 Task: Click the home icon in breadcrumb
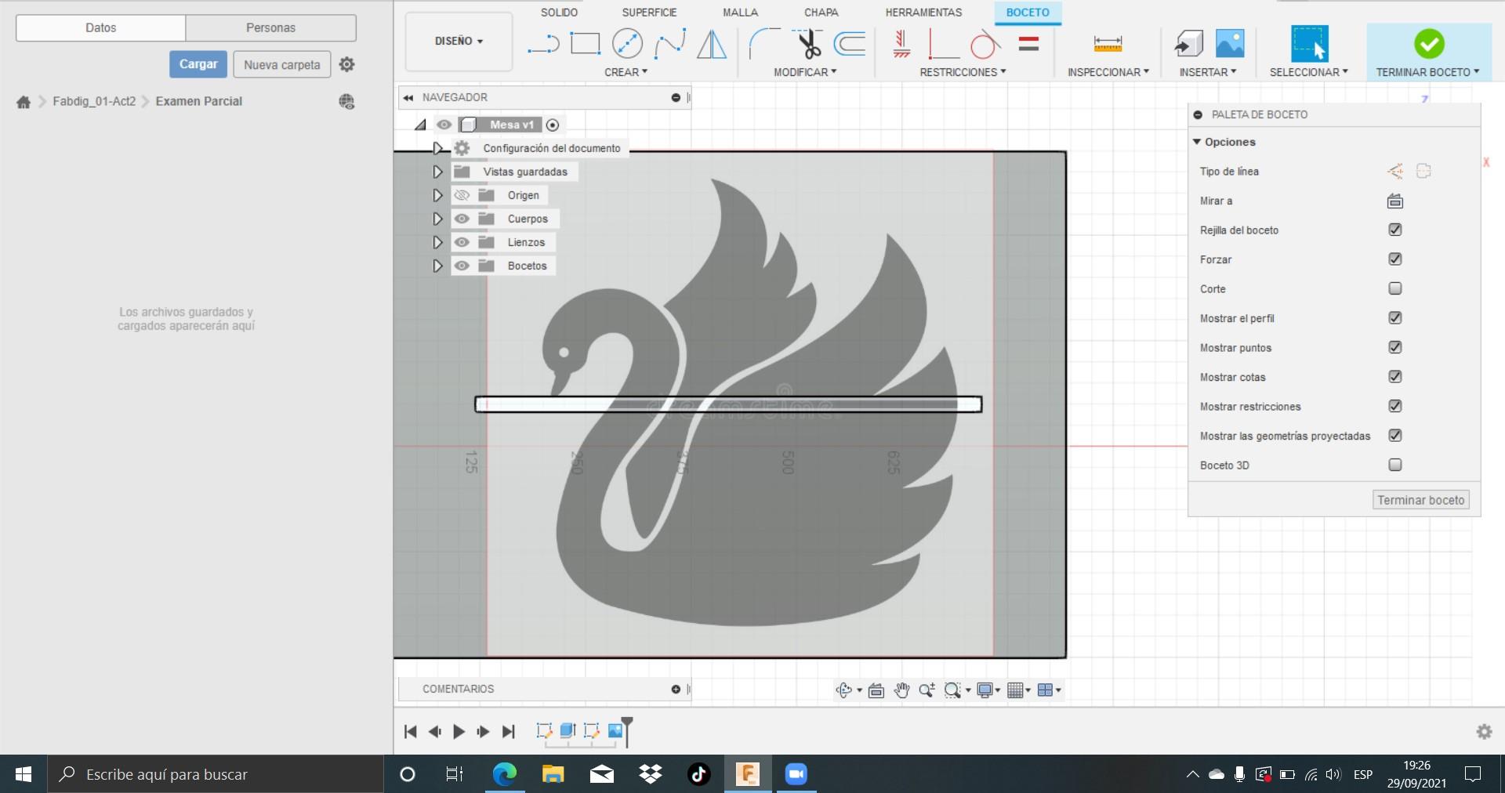(24, 102)
